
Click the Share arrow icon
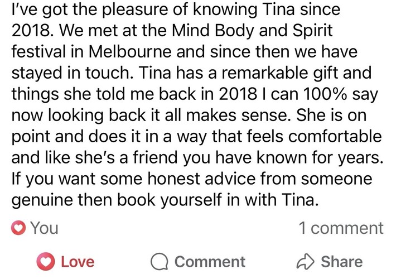[x=307, y=262]
